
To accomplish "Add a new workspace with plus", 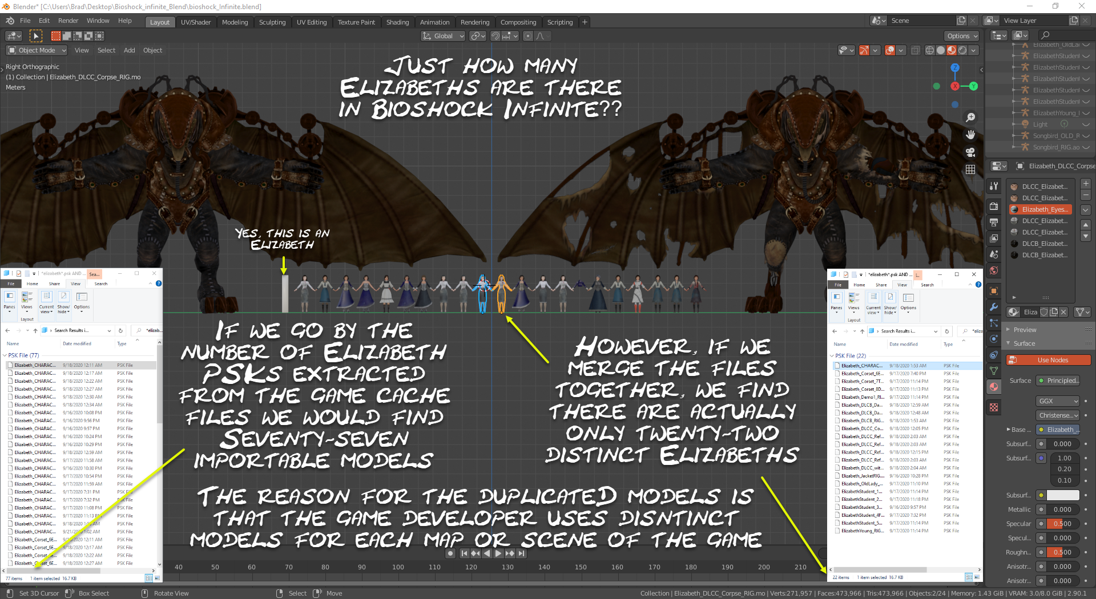I will pos(585,22).
